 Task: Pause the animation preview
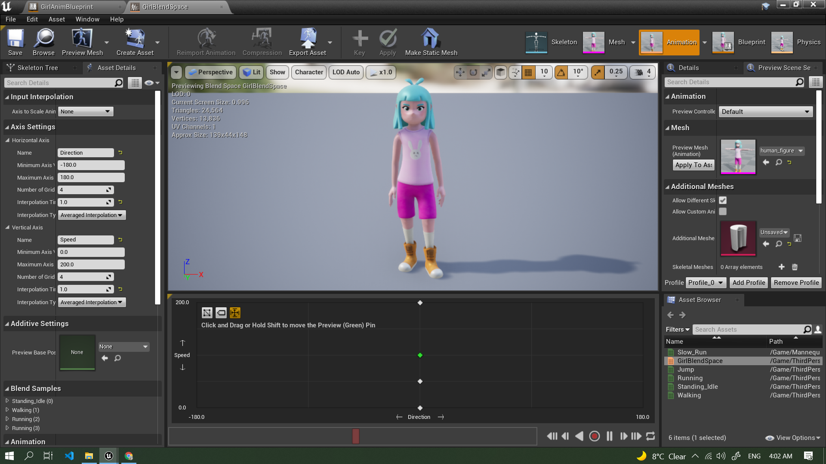click(609, 436)
